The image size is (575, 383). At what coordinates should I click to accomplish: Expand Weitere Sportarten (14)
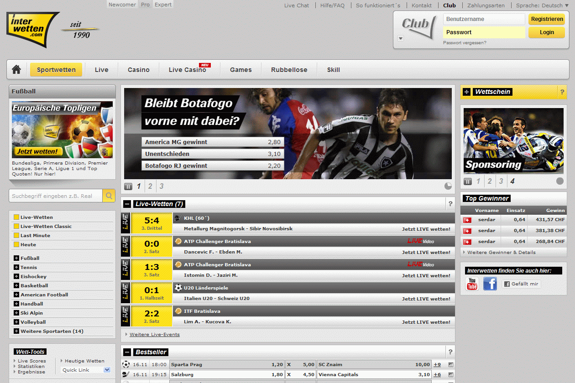pos(16,331)
